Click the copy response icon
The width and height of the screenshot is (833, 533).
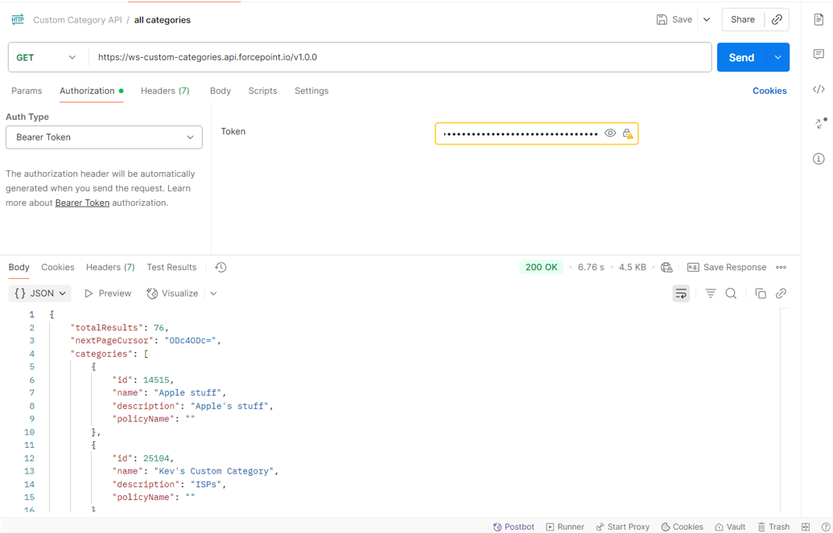[760, 293]
